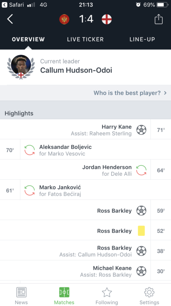Screen dimensions: 171x306
Task: Open Settings gear in bottom bar
Action: click(149, 296)
